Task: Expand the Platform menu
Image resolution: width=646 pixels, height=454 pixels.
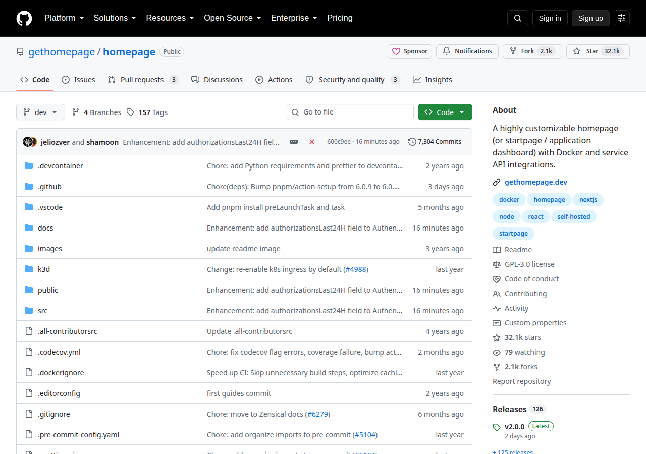Action: point(64,18)
